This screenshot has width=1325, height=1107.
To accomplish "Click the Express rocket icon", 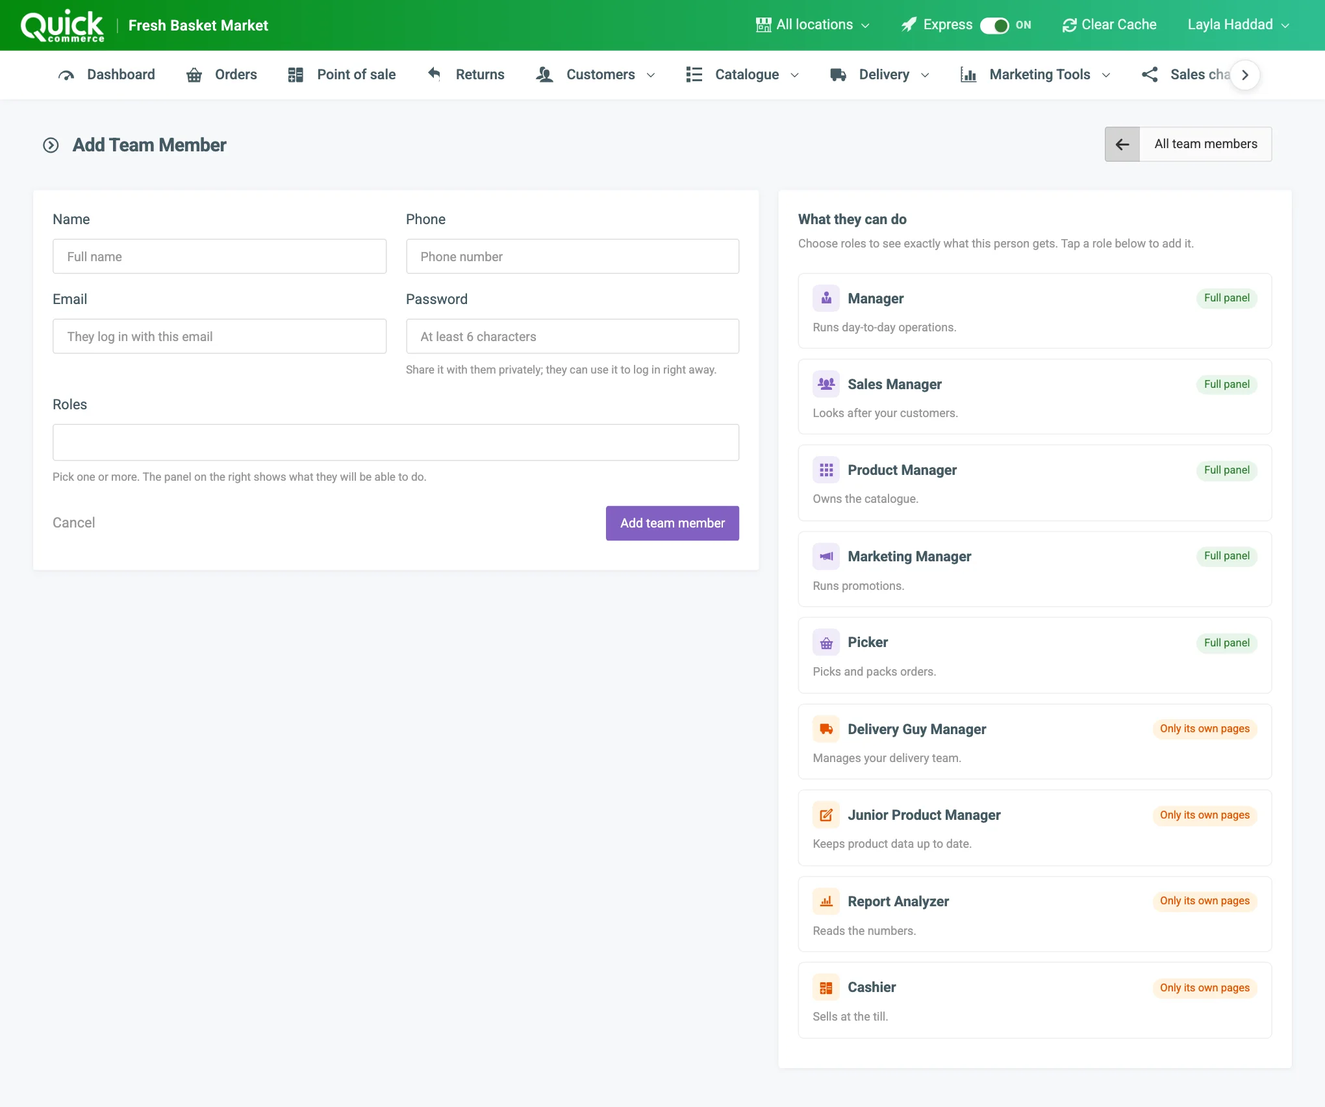I will [x=909, y=25].
